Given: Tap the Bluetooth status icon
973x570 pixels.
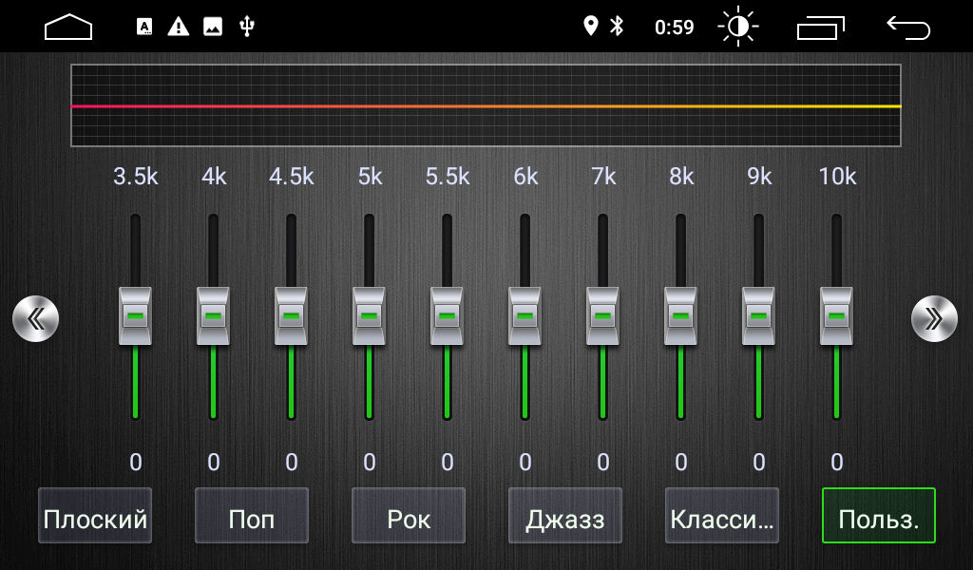Looking at the screenshot, I should click(616, 26).
